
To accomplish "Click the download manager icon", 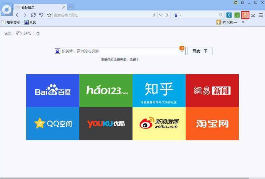I will pos(254,15).
